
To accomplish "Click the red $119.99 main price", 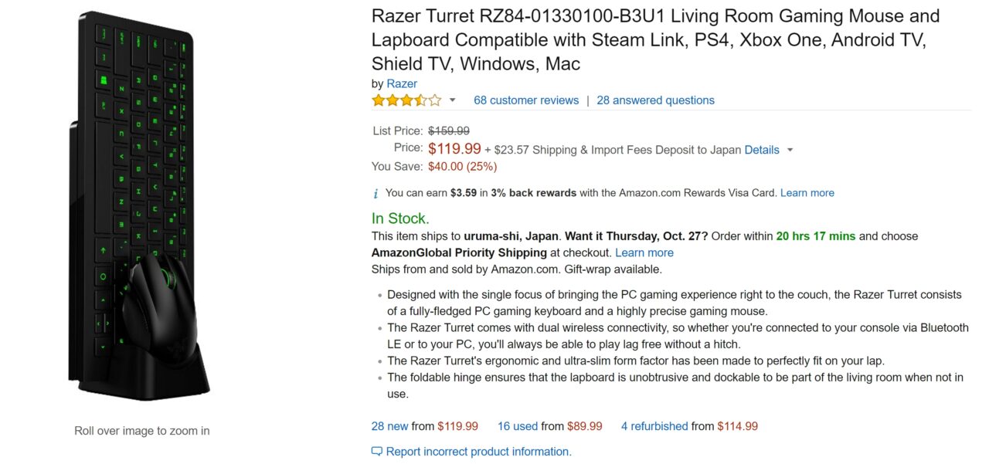I will click(x=454, y=148).
